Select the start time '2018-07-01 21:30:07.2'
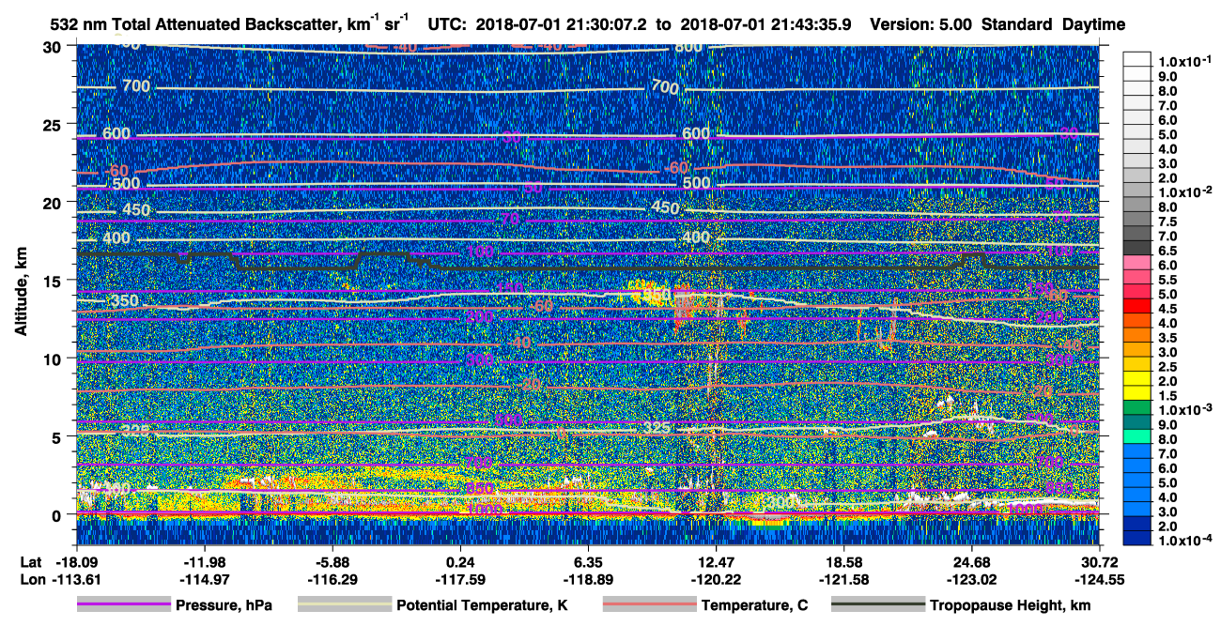The image size is (1221, 626). tap(561, 25)
